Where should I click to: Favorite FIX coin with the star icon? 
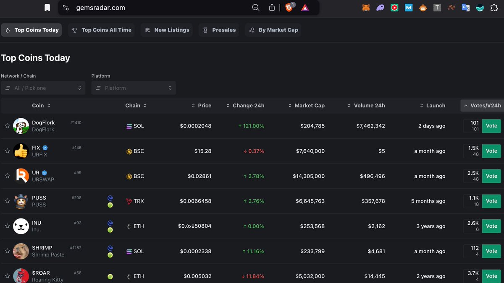click(x=7, y=151)
